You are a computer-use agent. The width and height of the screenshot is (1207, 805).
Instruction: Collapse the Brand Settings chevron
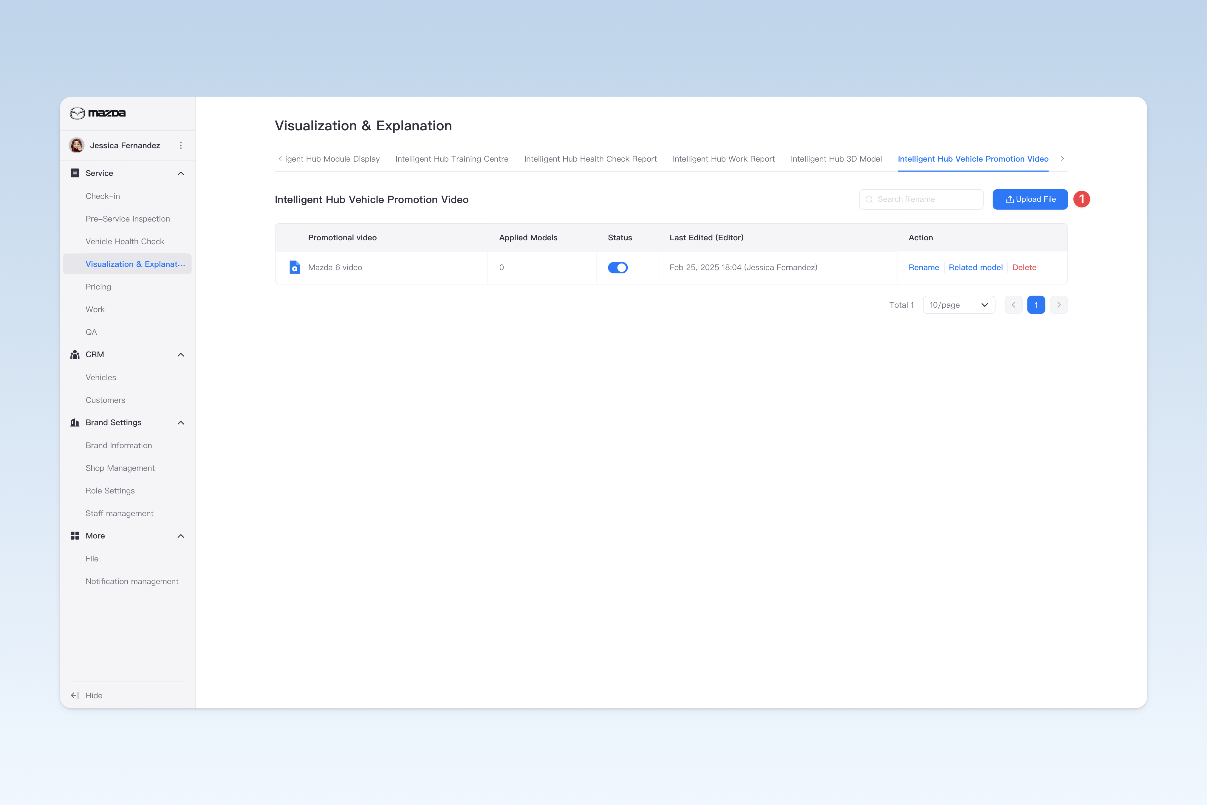(181, 422)
